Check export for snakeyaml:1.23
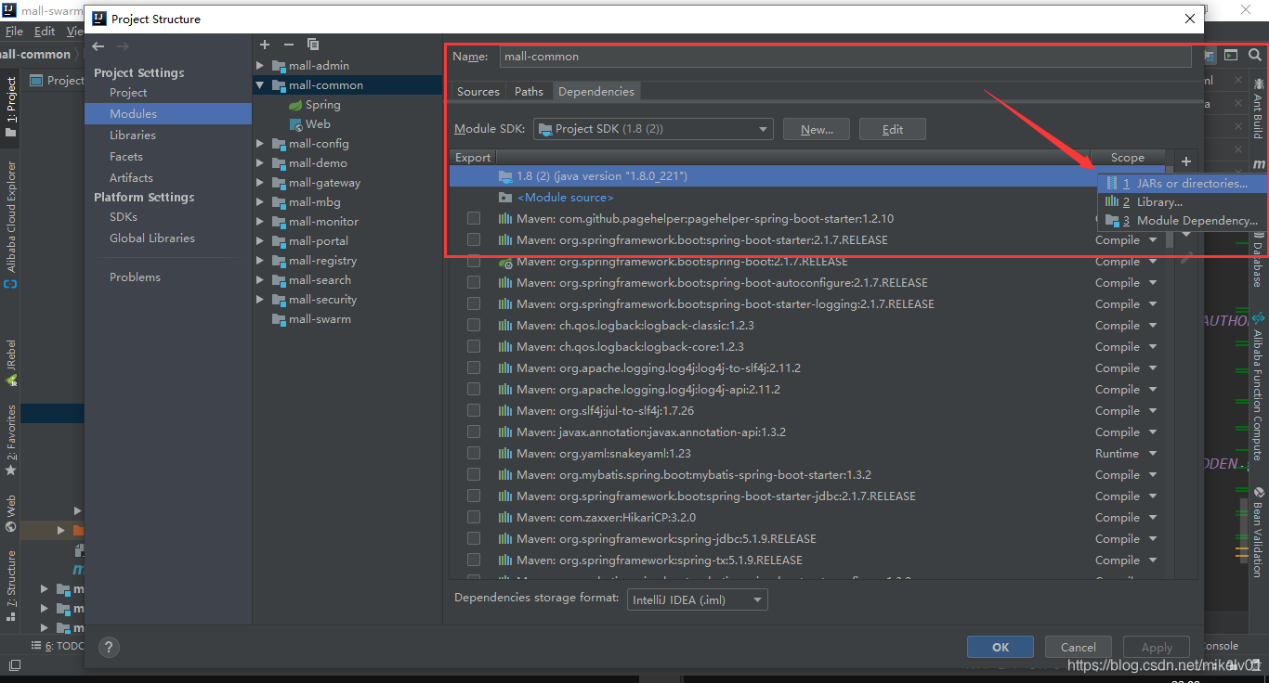The height and width of the screenshot is (683, 1269). [474, 454]
